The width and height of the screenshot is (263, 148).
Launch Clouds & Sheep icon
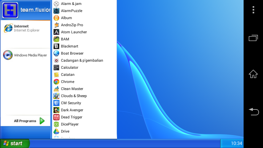[56, 96]
